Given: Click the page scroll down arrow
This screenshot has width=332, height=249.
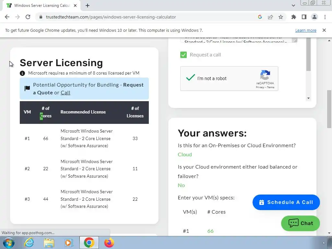Looking at the screenshot, I should (x=329, y=233).
